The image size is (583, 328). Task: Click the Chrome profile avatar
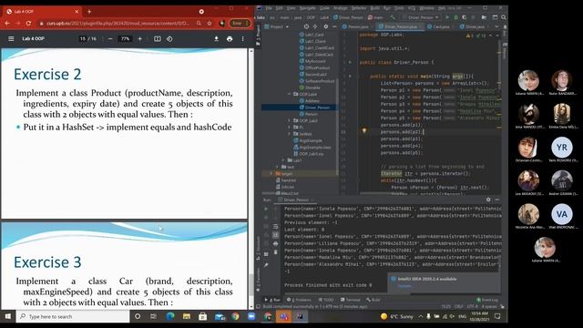pos(222,23)
